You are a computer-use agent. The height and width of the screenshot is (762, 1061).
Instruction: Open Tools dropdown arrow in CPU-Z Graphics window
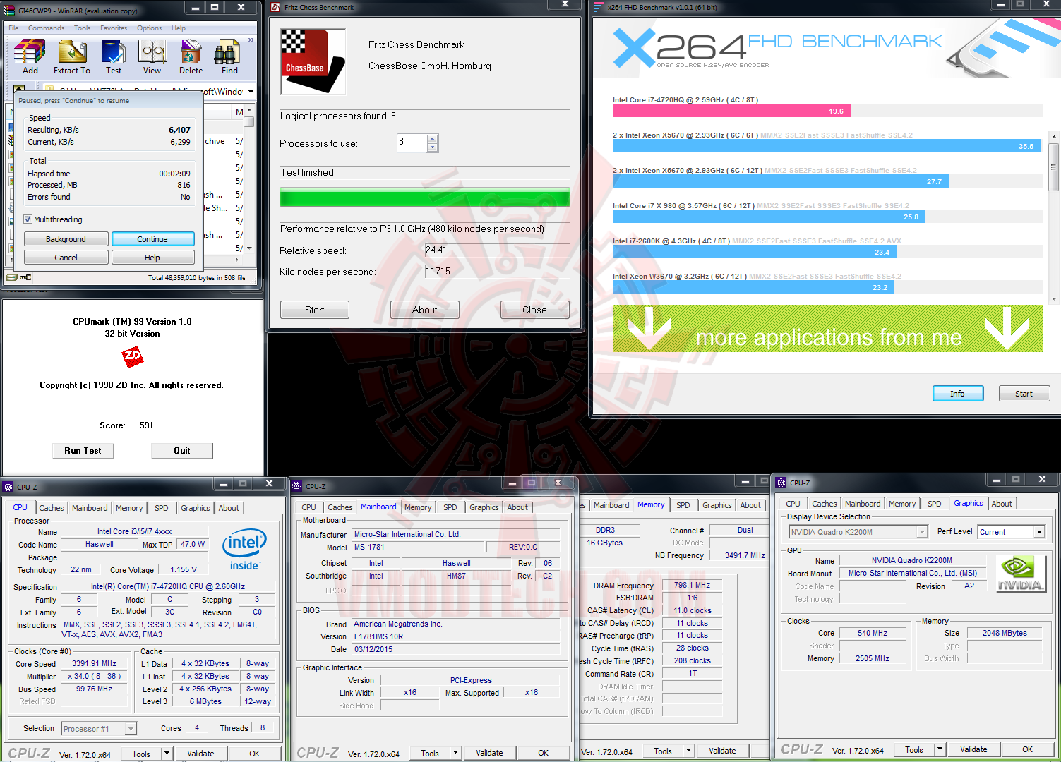940,749
